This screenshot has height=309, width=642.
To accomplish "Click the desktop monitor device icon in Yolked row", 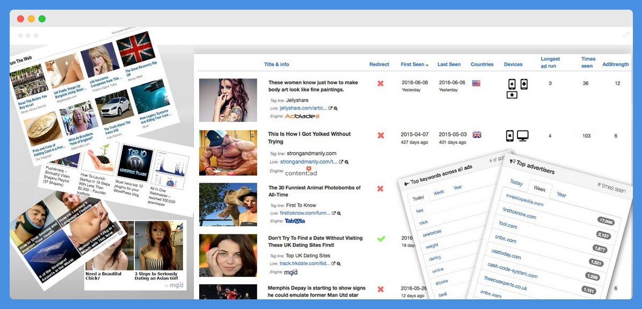I will [x=522, y=135].
